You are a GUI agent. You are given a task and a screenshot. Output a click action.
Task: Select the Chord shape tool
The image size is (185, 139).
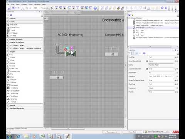tap(12, 58)
